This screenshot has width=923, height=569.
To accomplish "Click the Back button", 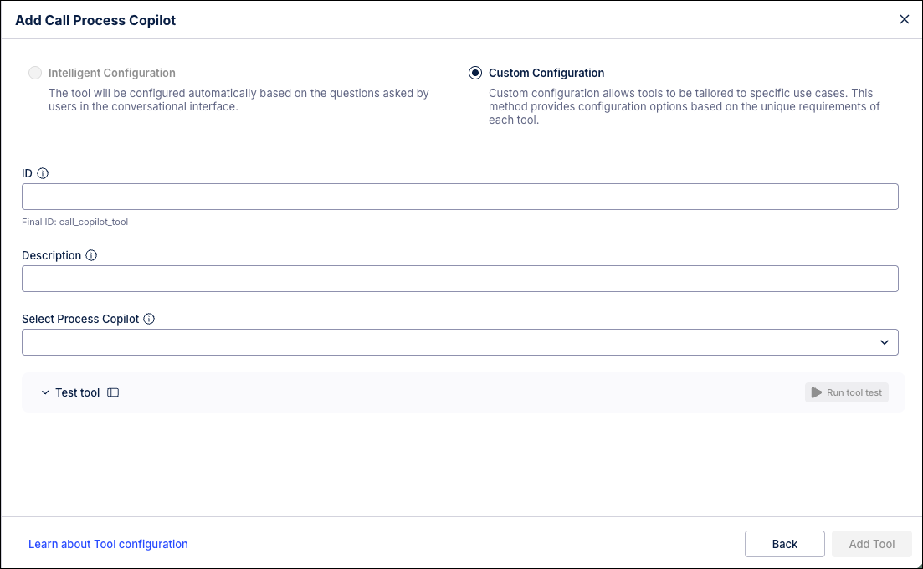I will [785, 544].
